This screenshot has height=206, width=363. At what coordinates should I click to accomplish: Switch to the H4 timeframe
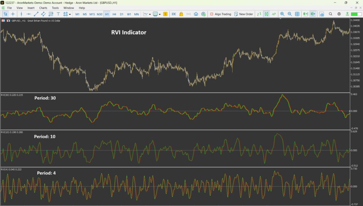point(114,14)
